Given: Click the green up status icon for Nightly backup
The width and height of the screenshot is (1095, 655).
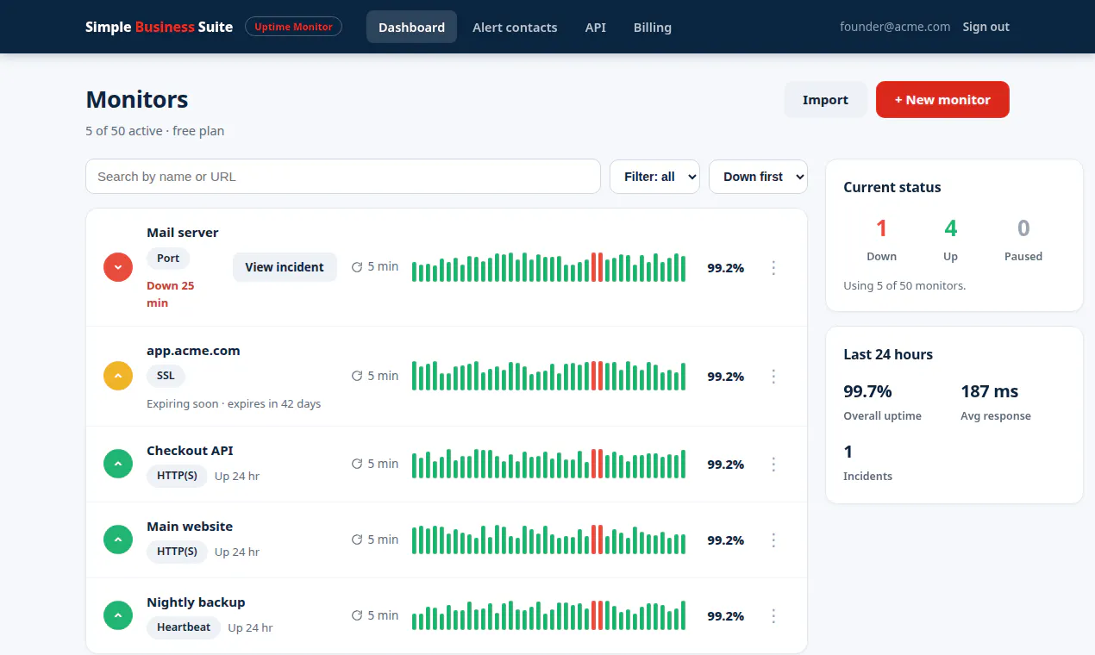Looking at the screenshot, I should [x=117, y=615].
